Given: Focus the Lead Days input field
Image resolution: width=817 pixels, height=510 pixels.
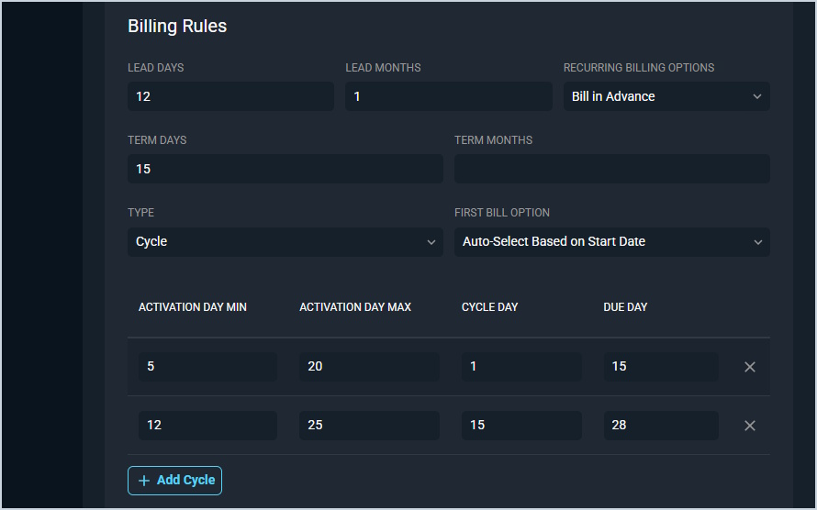Looking at the screenshot, I should coord(230,96).
